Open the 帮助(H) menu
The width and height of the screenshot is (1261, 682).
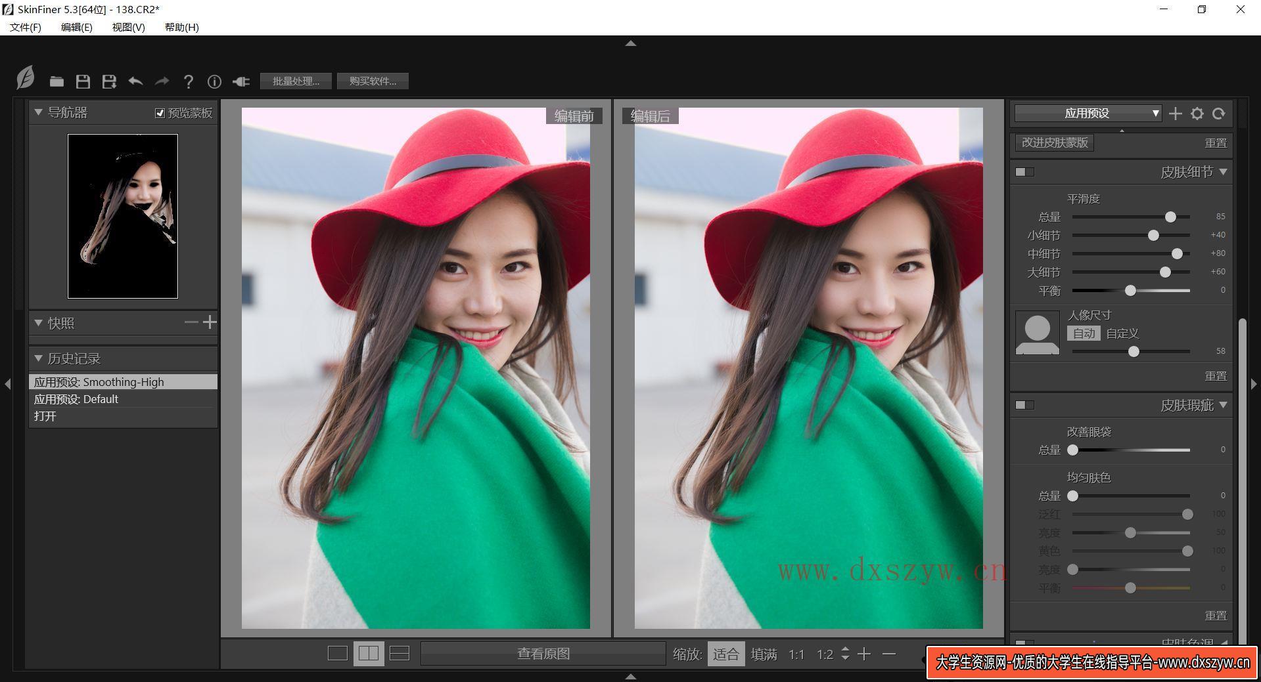click(x=182, y=27)
